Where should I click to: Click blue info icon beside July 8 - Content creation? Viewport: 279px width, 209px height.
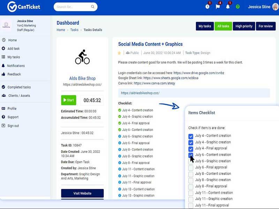(x=120, y=149)
